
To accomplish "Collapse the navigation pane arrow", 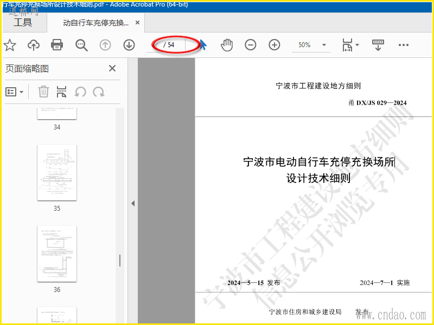I will [133, 204].
